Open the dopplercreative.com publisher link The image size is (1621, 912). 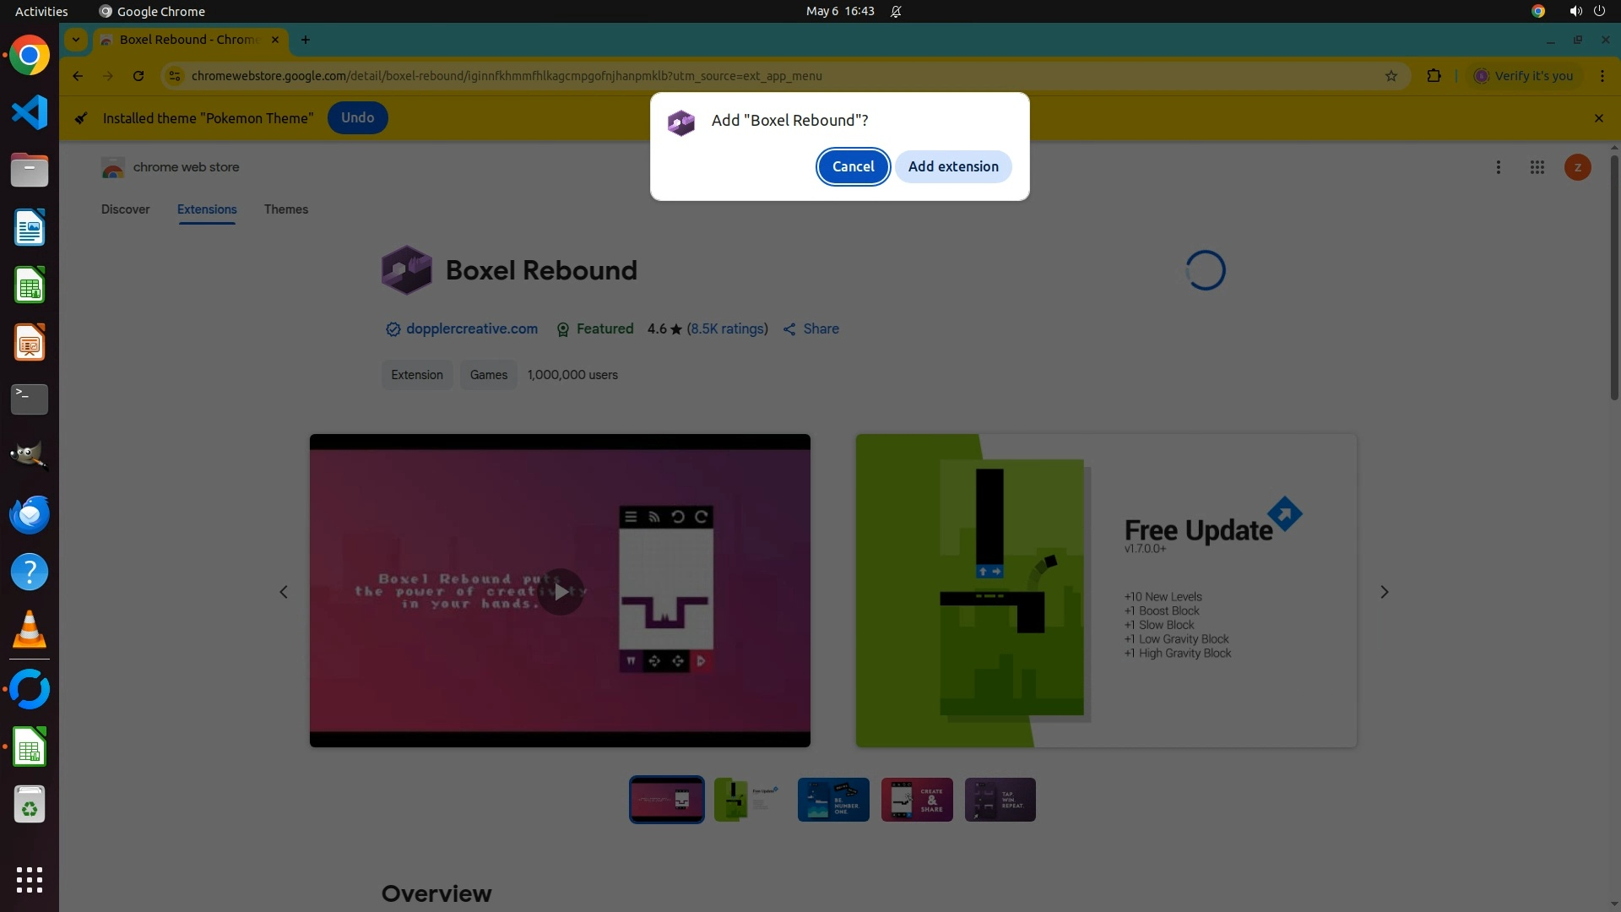471,329
